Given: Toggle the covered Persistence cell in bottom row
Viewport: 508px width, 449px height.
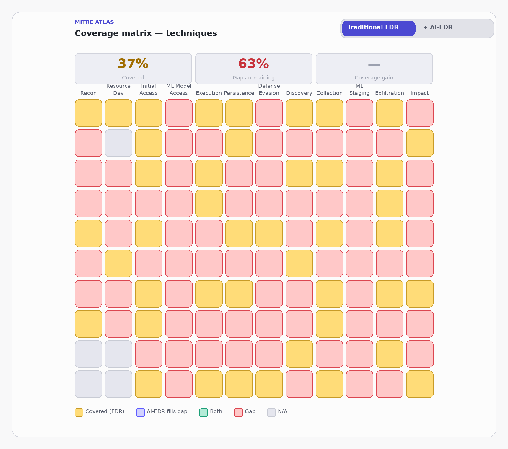Looking at the screenshot, I should [239, 384].
